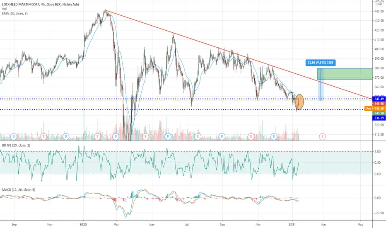Click the 380.00 price scale value

click(x=379, y=68)
